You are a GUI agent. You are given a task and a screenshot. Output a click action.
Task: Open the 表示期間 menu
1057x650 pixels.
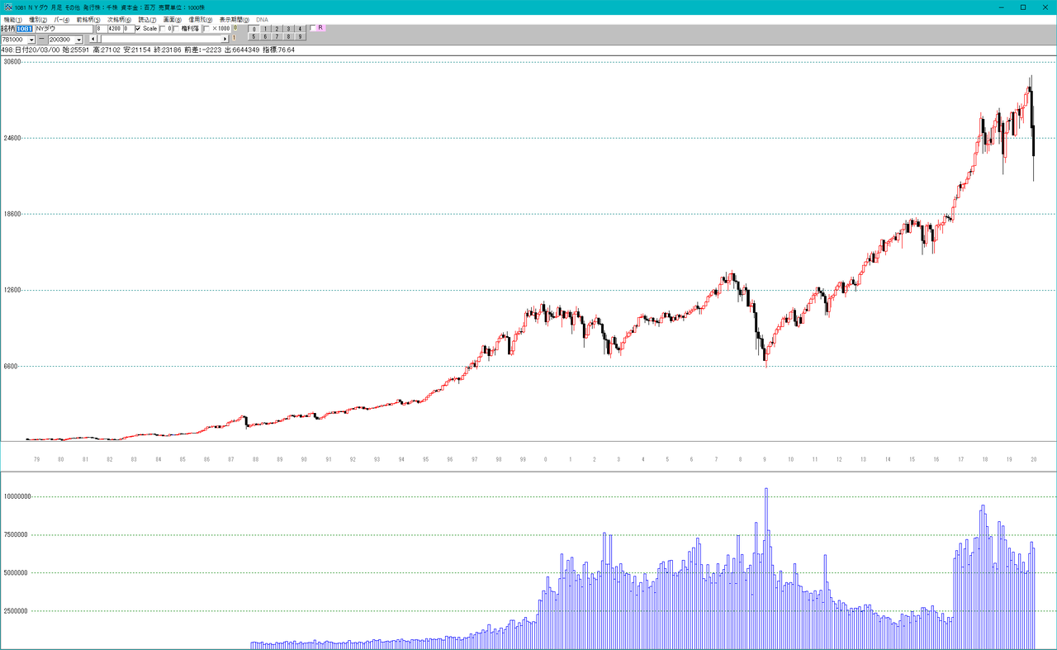pyautogui.click(x=235, y=19)
